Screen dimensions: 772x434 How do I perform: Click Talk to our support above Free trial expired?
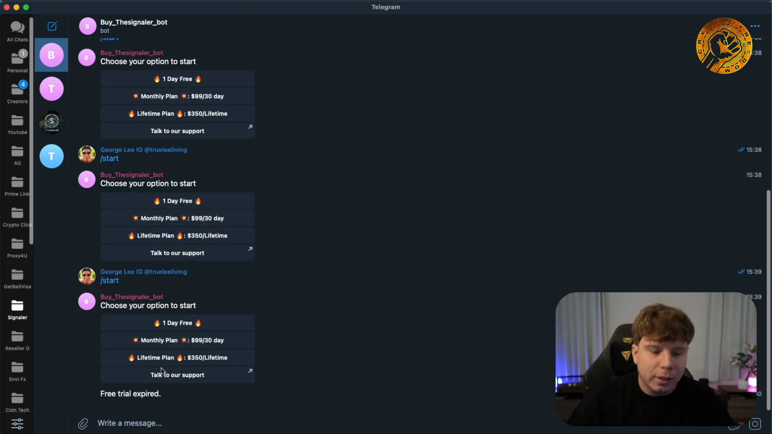(x=177, y=375)
